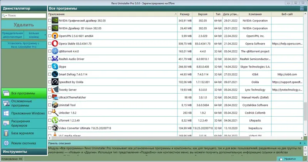
Task: Click the NVIDIA Графический драйвер icon
Action: (55, 20)
